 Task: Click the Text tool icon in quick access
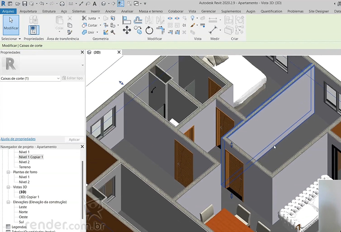tap(94, 4)
